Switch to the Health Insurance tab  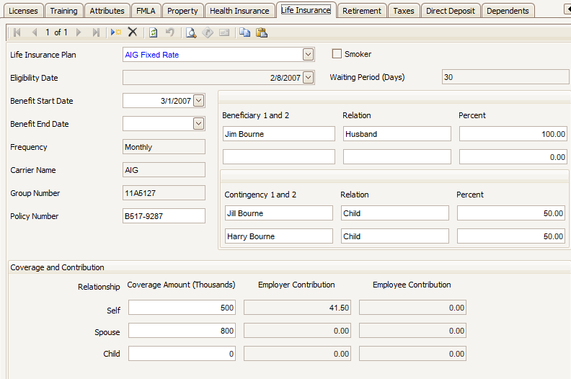point(239,11)
